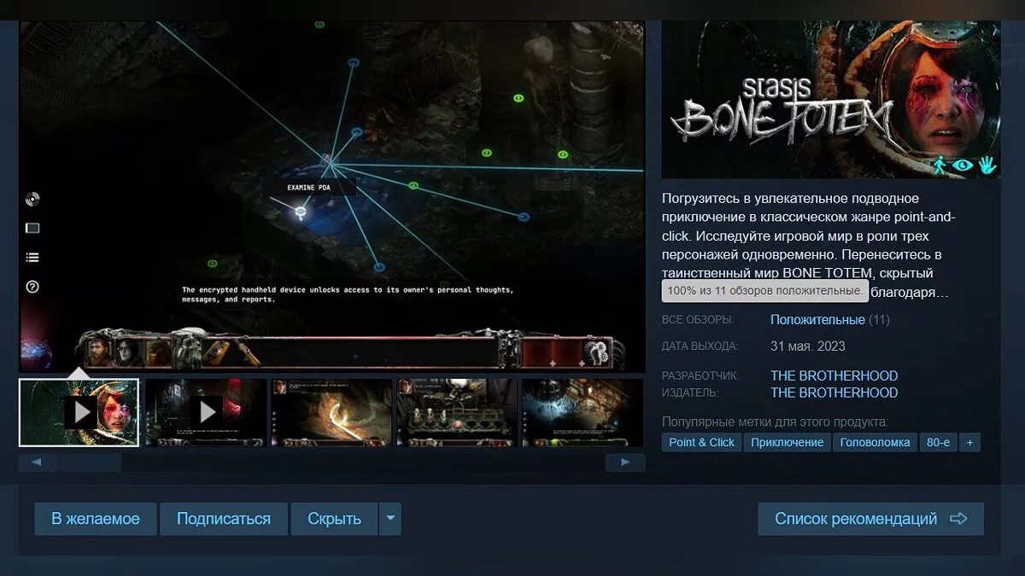Viewport: 1025px width, 576px height.
Task: Open the list menu icon in sidebar
Action: point(32,258)
